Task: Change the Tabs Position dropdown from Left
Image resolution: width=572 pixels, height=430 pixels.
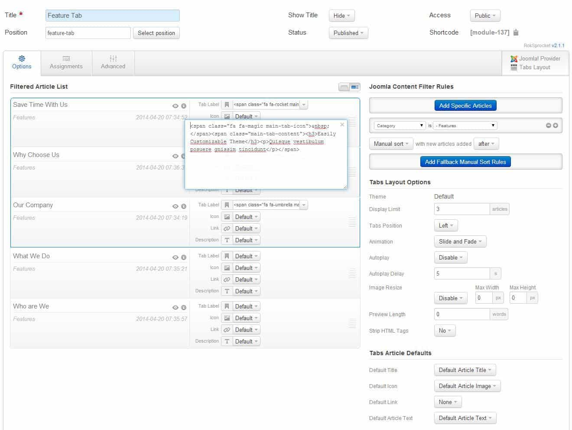Action: coord(445,225)
